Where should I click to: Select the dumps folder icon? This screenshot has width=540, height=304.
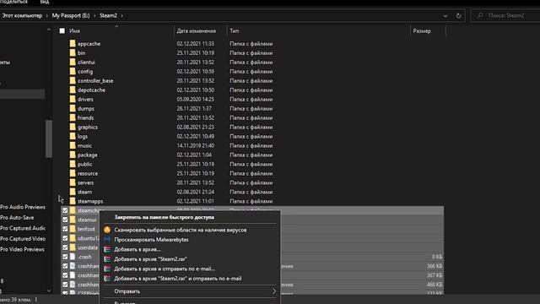[x=73, y=109]
